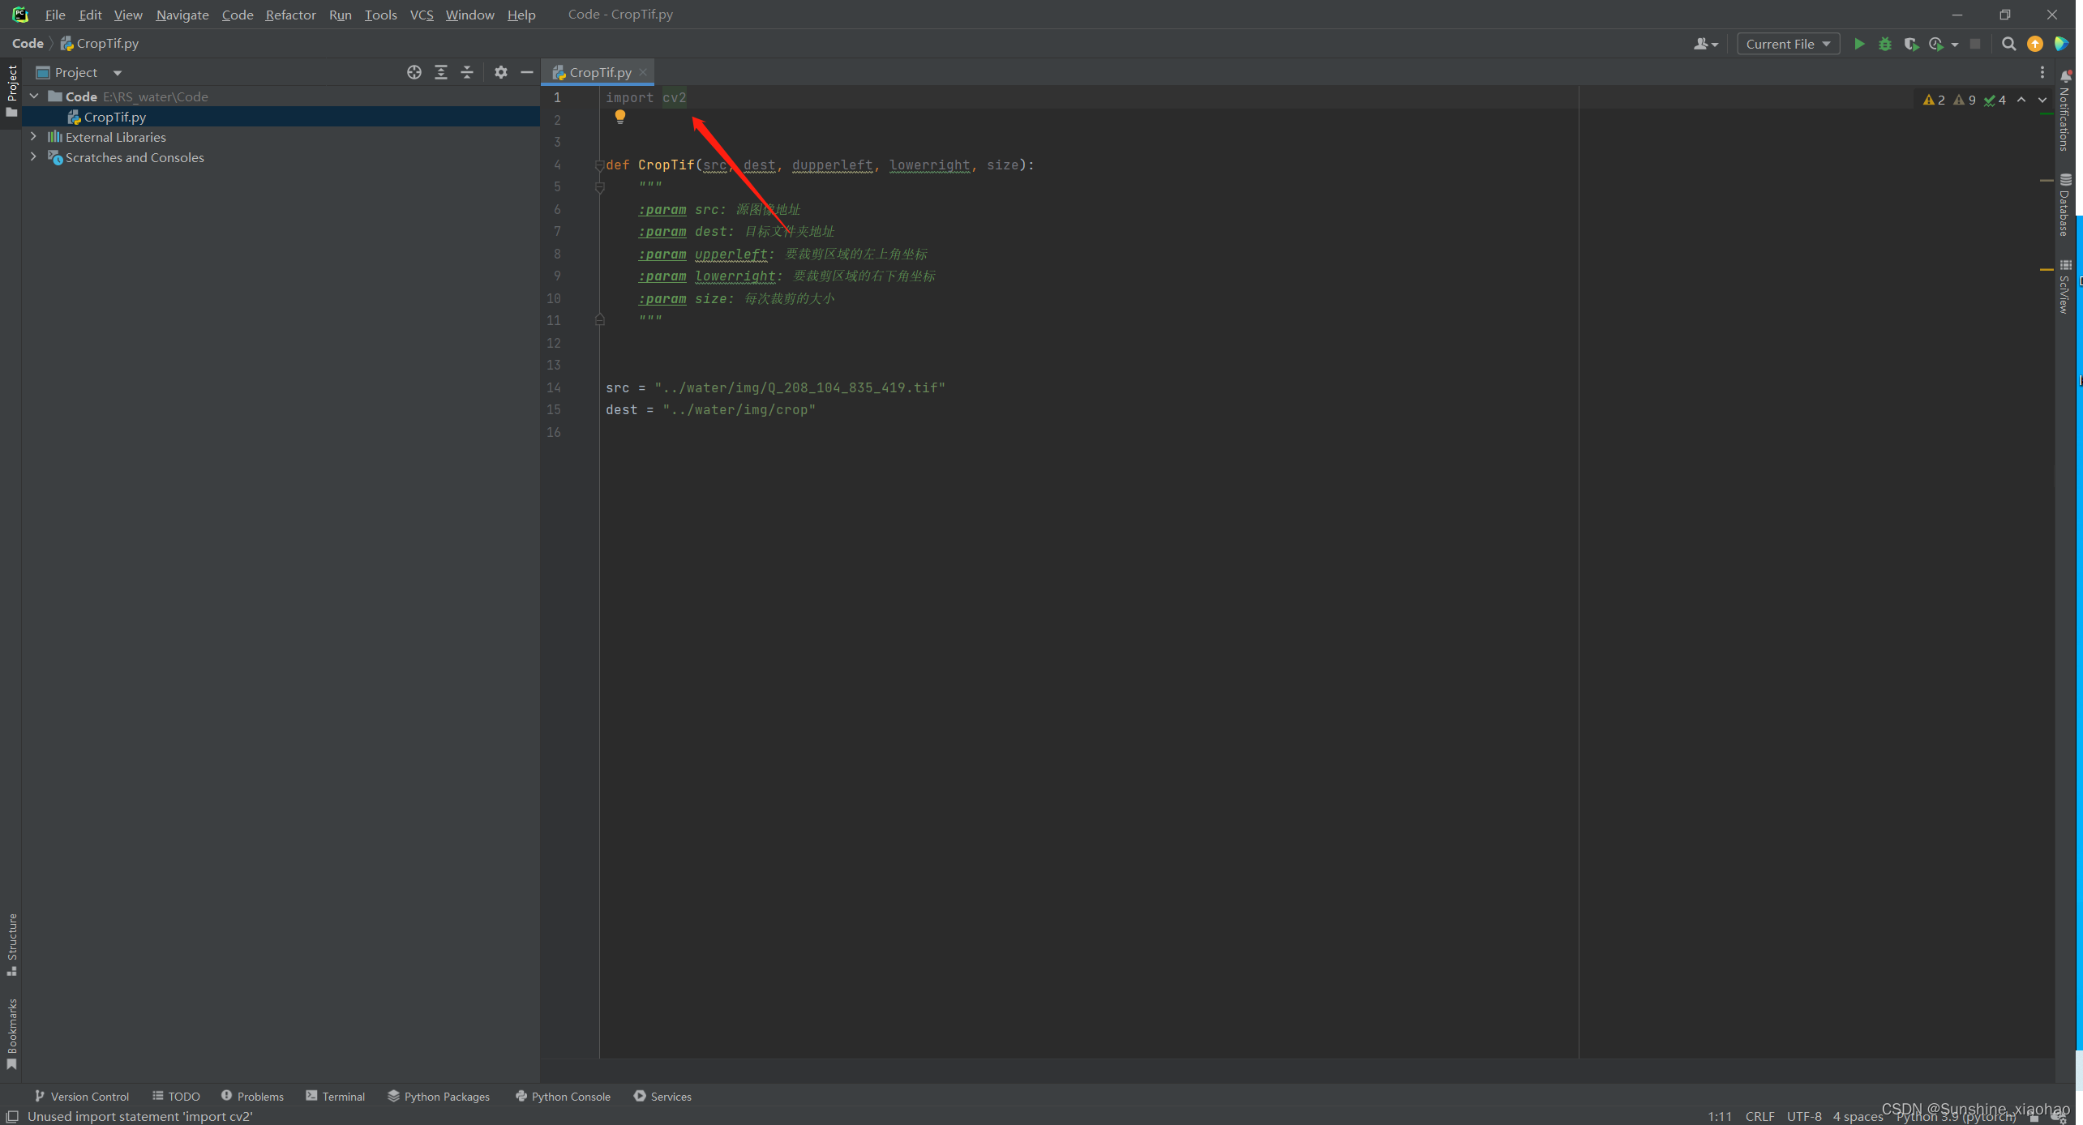Start debugging with the bug icon
The width and height of the screenshot is (2083, 1125).
pyautogui.click(x=1884, y=44)
